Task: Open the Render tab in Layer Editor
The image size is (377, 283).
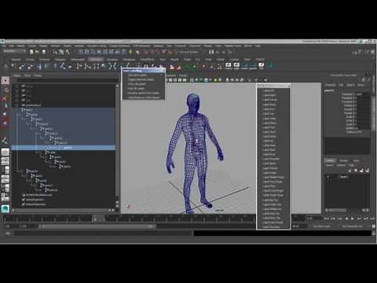Action: pyautogui.click(x=343, y=160)
